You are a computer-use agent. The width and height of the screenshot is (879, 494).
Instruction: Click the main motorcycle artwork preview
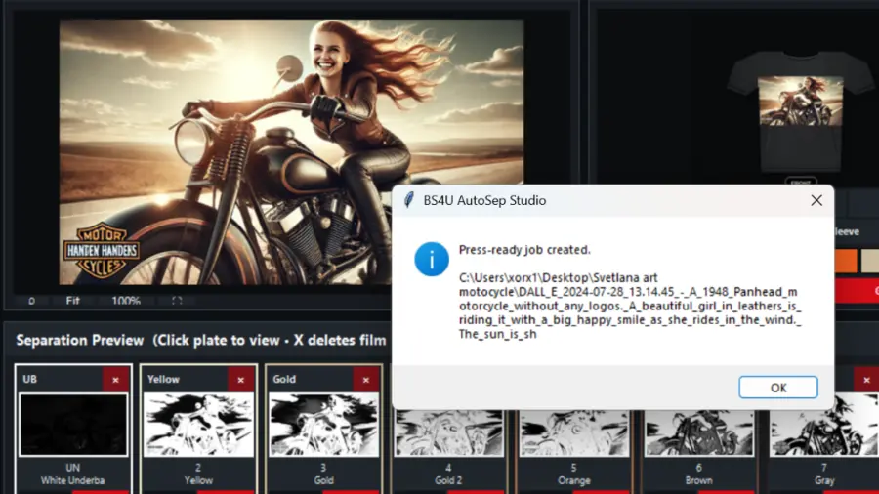click(291, 151)
